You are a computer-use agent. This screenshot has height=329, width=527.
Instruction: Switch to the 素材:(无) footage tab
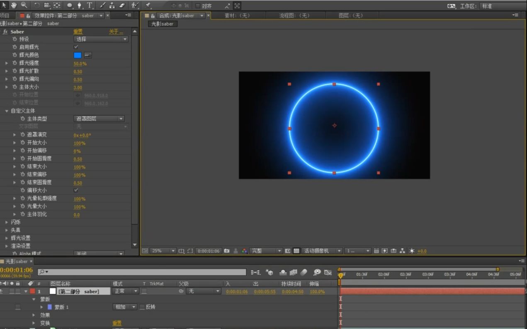click(237, 15)
